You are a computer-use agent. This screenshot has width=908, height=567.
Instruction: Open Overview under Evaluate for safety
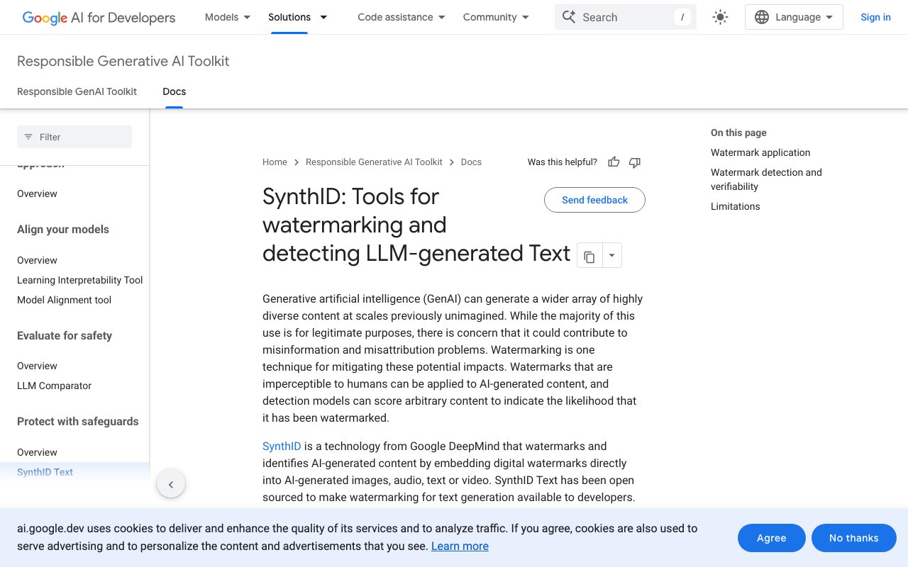37,366
